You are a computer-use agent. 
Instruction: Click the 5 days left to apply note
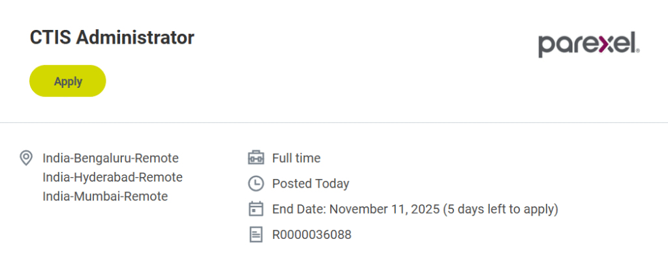(x=500, y=209)
